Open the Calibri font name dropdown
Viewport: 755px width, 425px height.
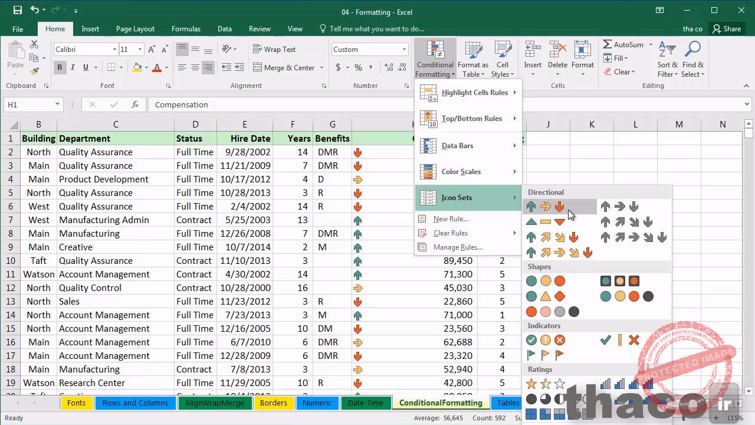[x=114, y=50]
